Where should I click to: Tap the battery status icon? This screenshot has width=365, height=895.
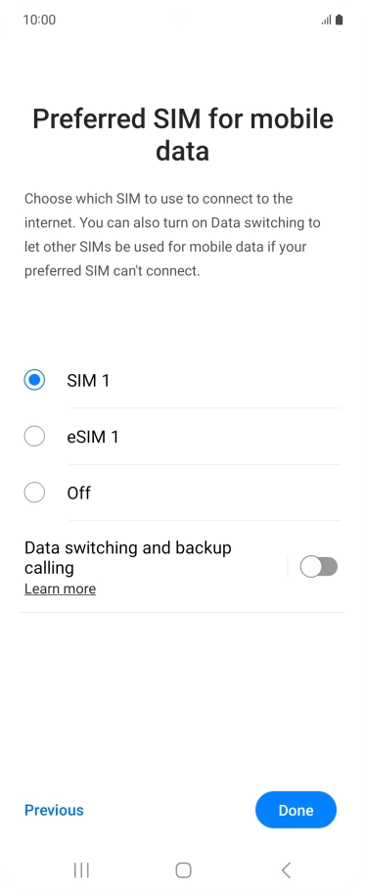point(340,20)
